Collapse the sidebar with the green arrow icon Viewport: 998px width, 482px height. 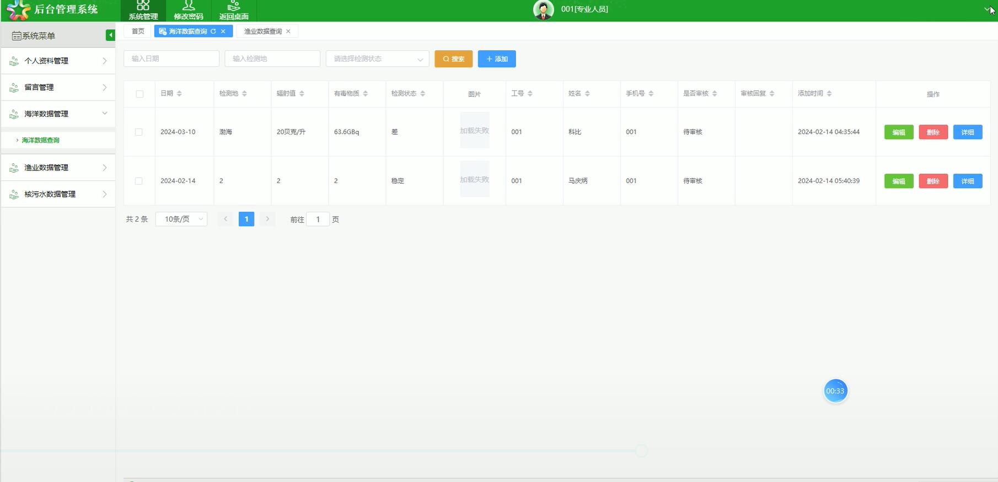point(110,35)
